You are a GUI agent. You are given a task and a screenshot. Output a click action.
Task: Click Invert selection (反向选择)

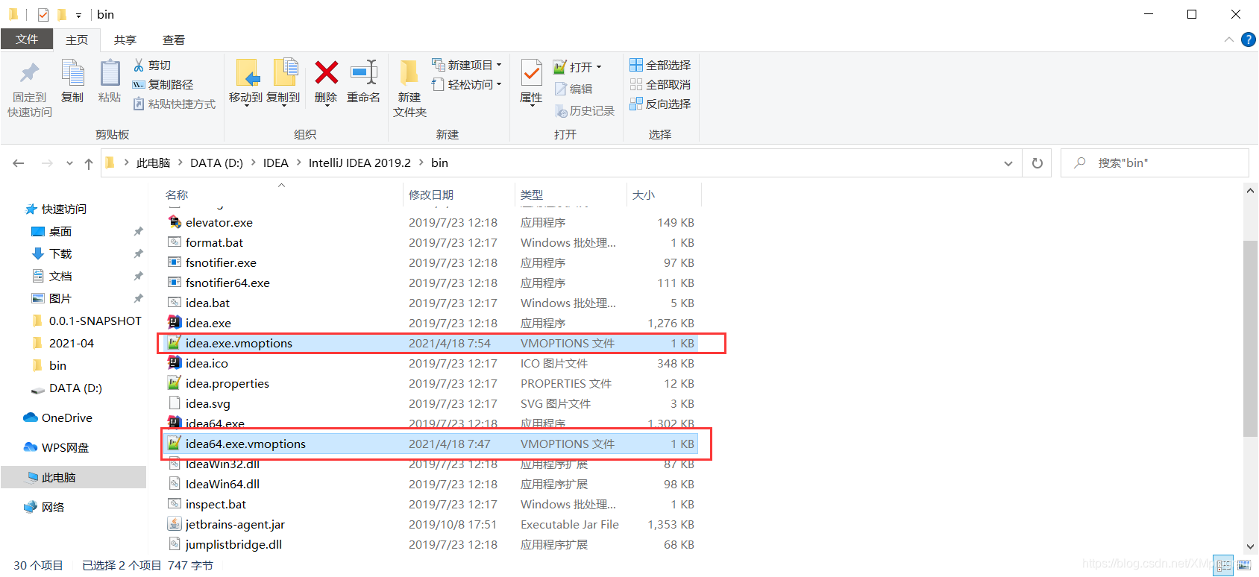pyautogui.click(x=660, y=104)
